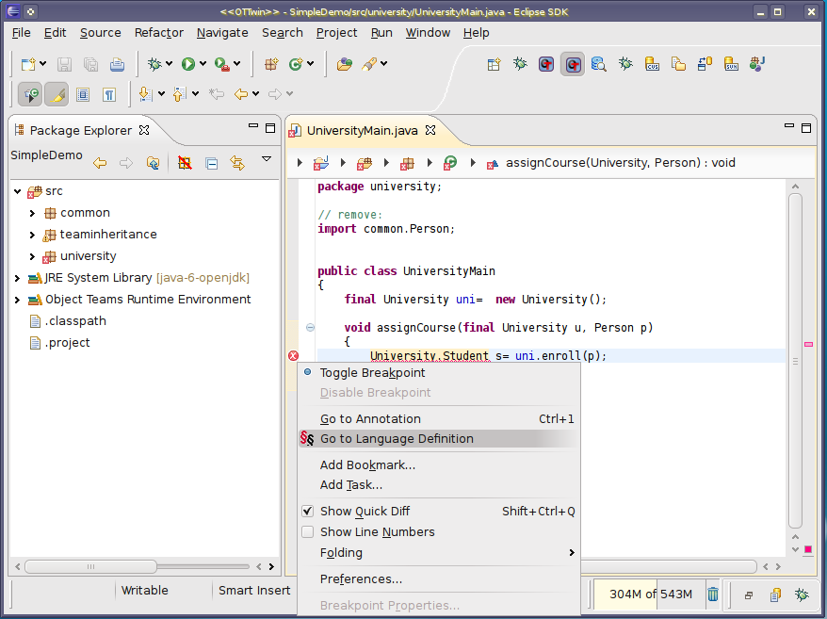827x619 pixels.
Task: Toggle the leftmost button in second toolbar row
Action: click(x=30, y=95)
